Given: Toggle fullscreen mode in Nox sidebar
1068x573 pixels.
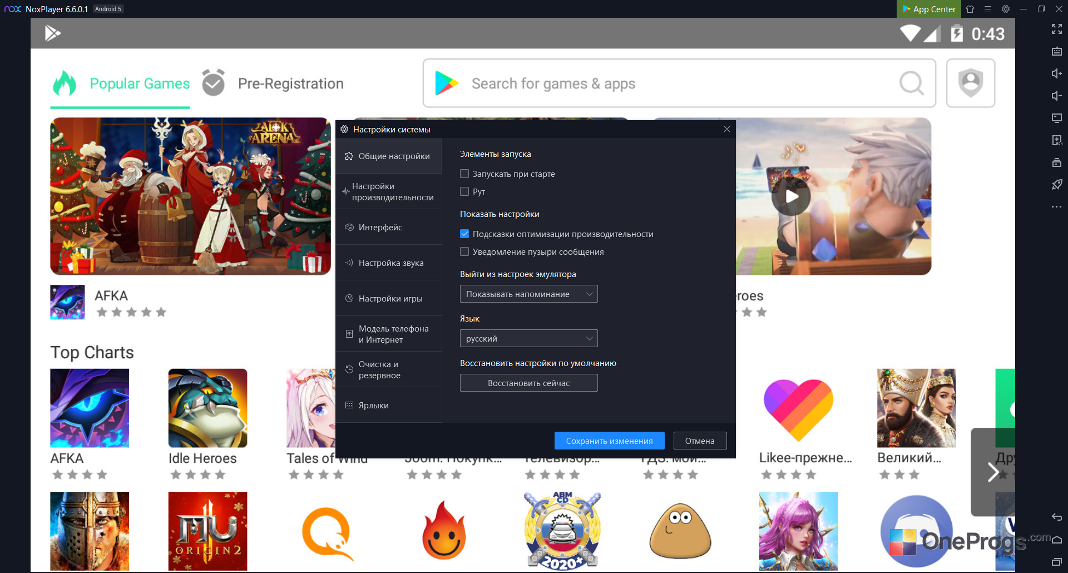Looking at the screenshot, I should tap(1056, 29).
